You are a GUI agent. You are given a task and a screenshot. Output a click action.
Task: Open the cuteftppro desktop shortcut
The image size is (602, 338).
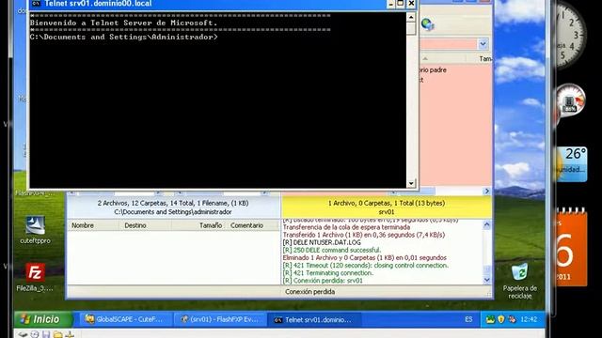coord(35,229)
